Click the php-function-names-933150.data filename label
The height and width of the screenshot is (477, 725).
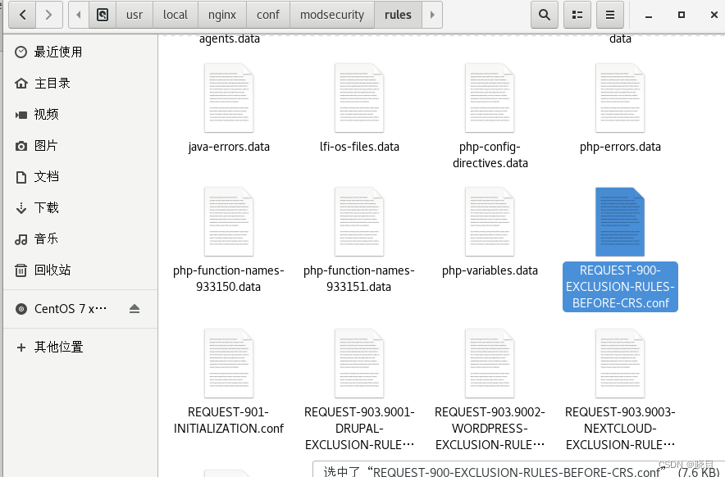229,279
